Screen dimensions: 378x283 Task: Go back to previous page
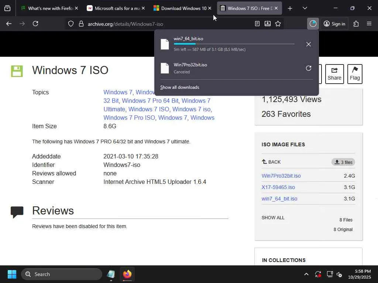click(x=9, y=24)
